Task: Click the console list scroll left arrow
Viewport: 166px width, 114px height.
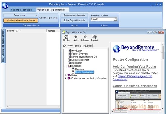Action: coord(8,106)
